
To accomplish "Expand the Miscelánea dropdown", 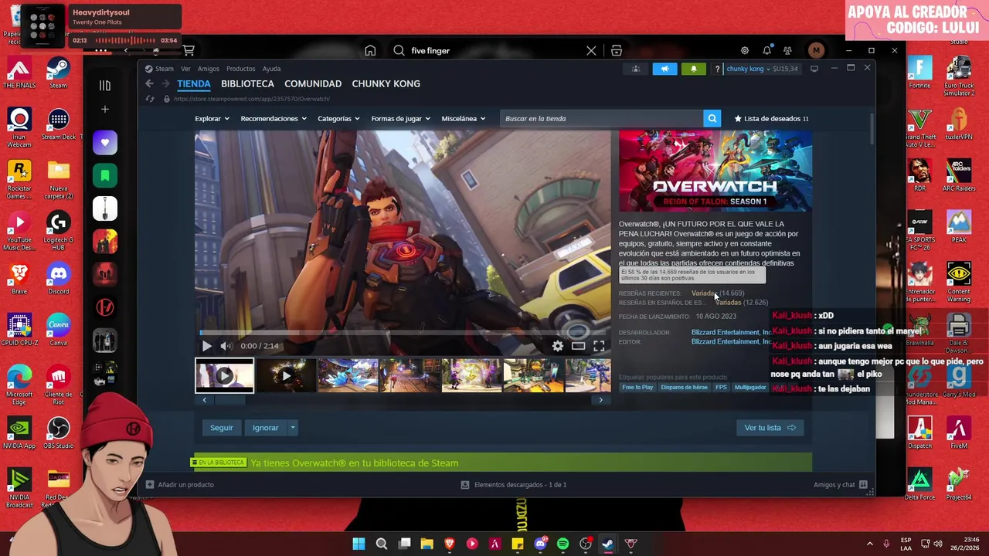I will (x=464, y=118).
